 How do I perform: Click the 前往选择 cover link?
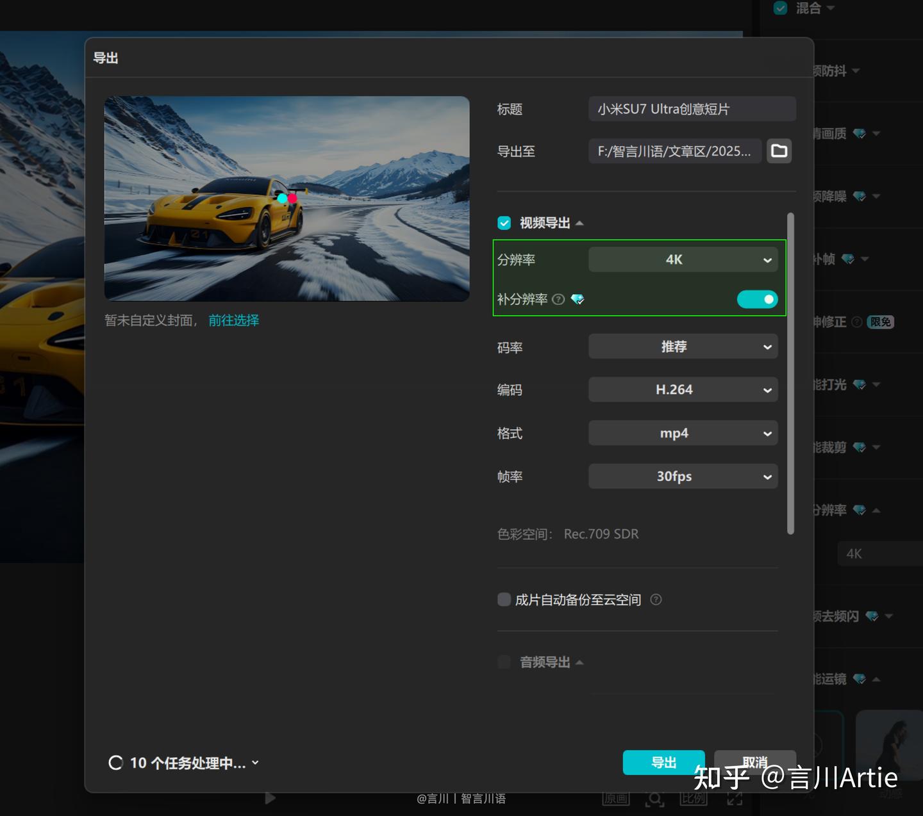[x=234, y=320]
